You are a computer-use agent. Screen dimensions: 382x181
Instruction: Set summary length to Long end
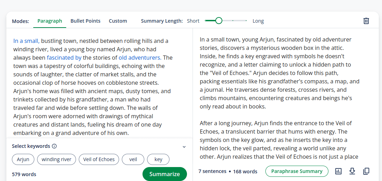[x=246, y=21]
